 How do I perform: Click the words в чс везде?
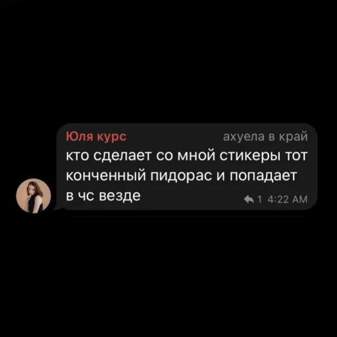(x=103, y=195)
